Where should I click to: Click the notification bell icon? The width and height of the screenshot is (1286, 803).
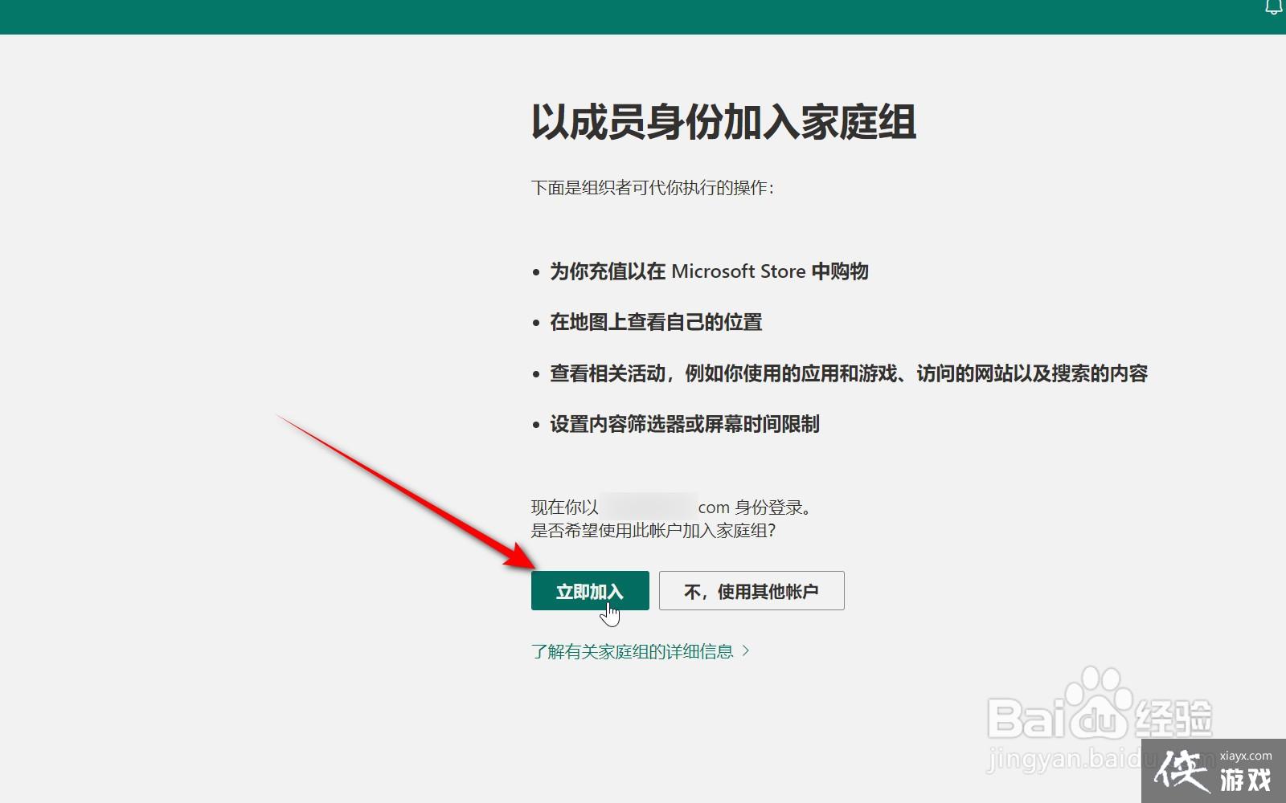(1274, 7)
